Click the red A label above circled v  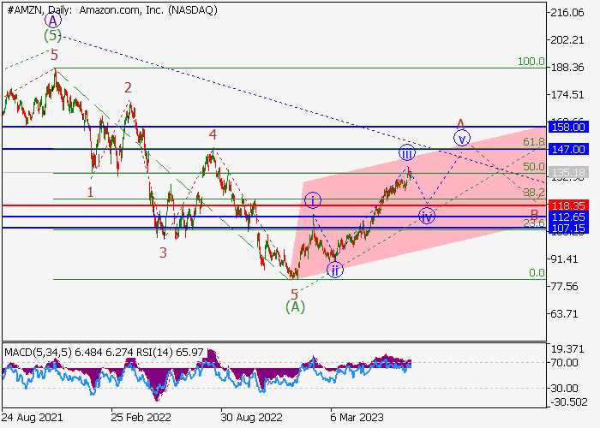click(x=461, y=124)
